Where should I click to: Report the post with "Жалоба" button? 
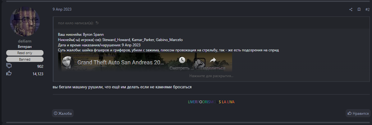pos(63,113)
